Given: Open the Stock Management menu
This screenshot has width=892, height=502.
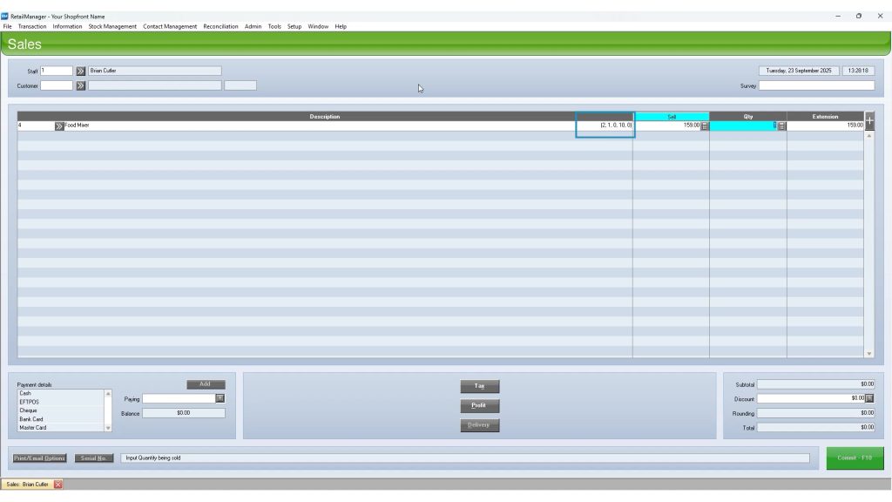Looking at the screenshot, I should 112,26.
